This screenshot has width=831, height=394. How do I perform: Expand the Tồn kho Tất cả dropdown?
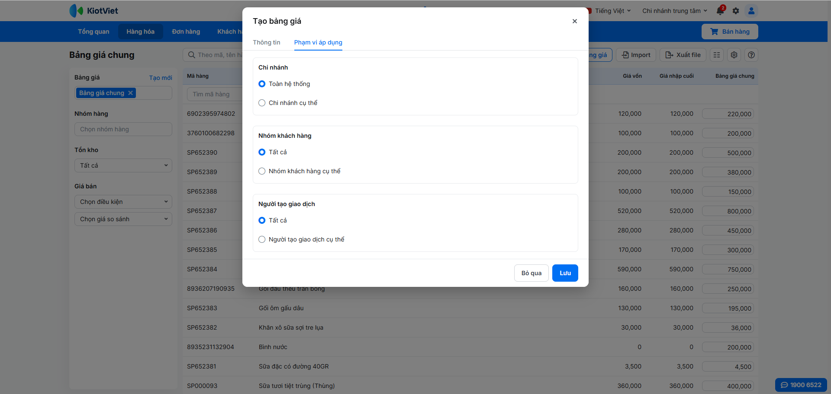(x=123, y=165)
